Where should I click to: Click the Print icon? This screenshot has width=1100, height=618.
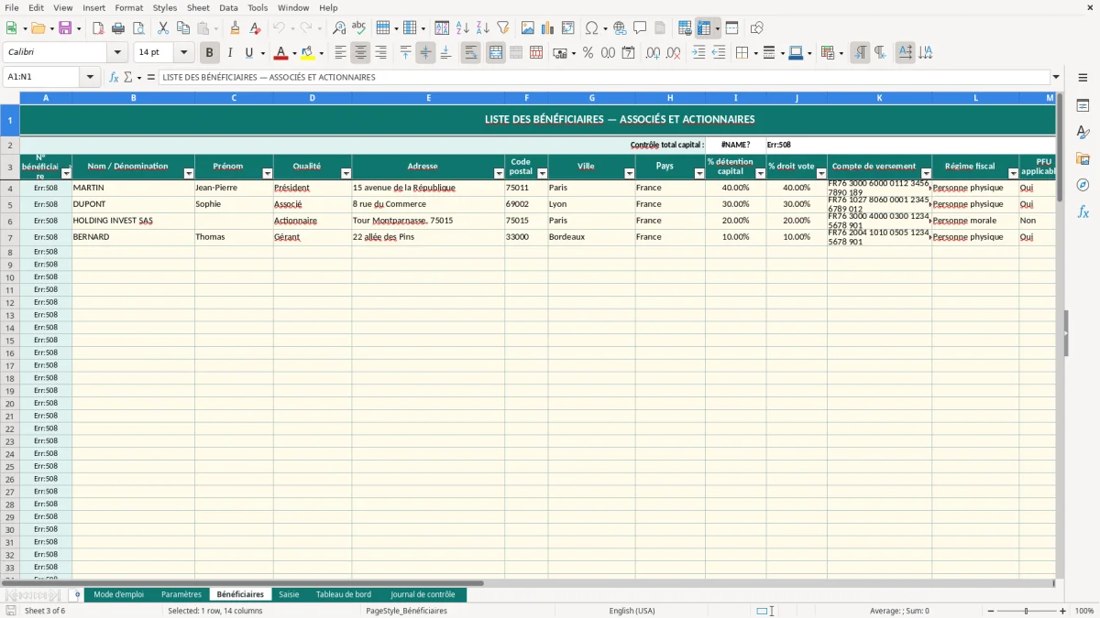coord(118,28)
